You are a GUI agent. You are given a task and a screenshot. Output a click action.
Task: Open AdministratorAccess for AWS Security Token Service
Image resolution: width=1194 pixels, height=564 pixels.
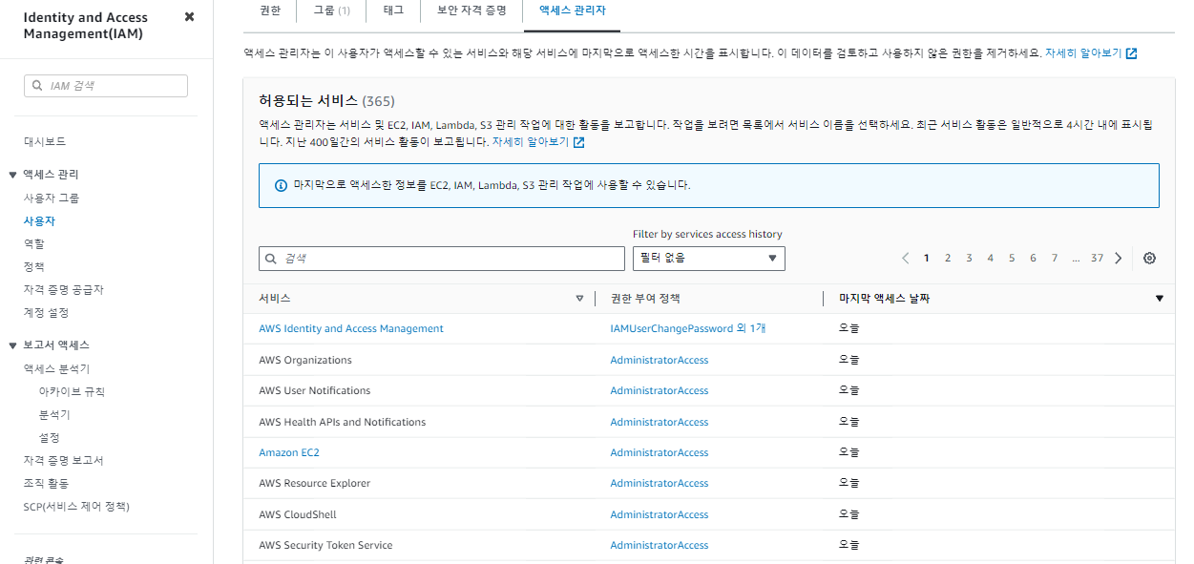coord(660,545)
